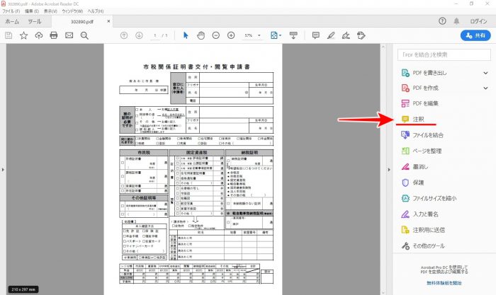Switch to the ホーム tab

click(12, 21)
